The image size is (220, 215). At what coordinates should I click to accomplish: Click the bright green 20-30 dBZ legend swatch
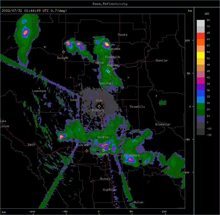tap(201, 106)
